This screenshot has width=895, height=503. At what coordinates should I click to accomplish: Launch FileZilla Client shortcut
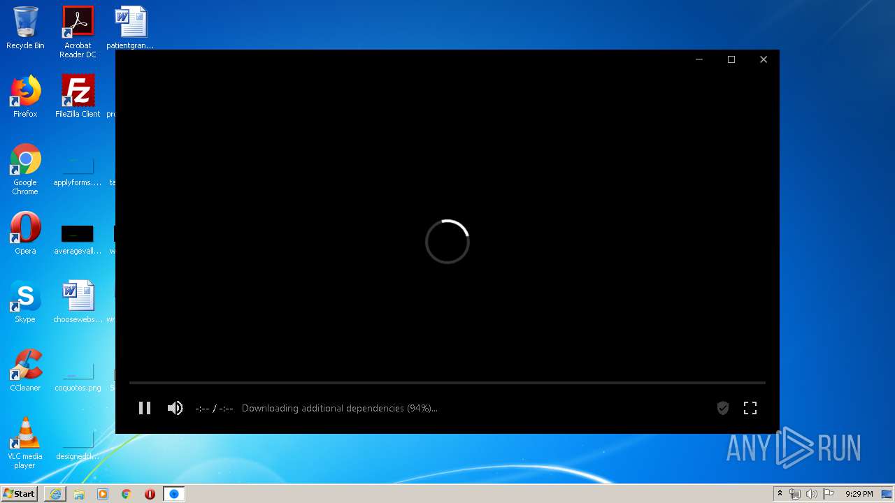[x=78, y=96]
